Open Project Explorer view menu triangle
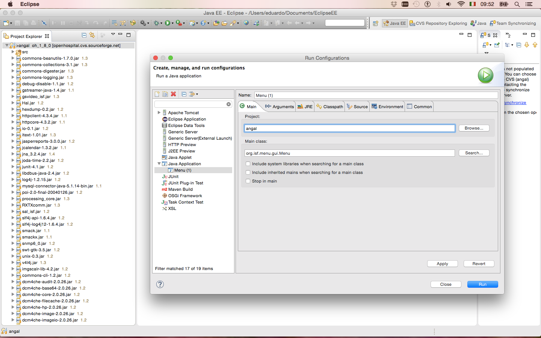 click(x=113, y=35)
